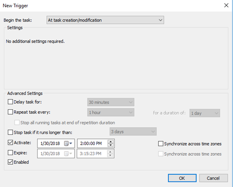Click the Expire time up spinner arrow
The width and height of the screenshot is (233, 187).
tap(110, 152)
